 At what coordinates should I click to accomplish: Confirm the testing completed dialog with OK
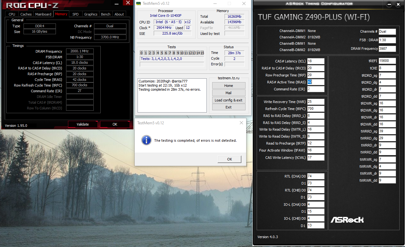pos(229,159)
